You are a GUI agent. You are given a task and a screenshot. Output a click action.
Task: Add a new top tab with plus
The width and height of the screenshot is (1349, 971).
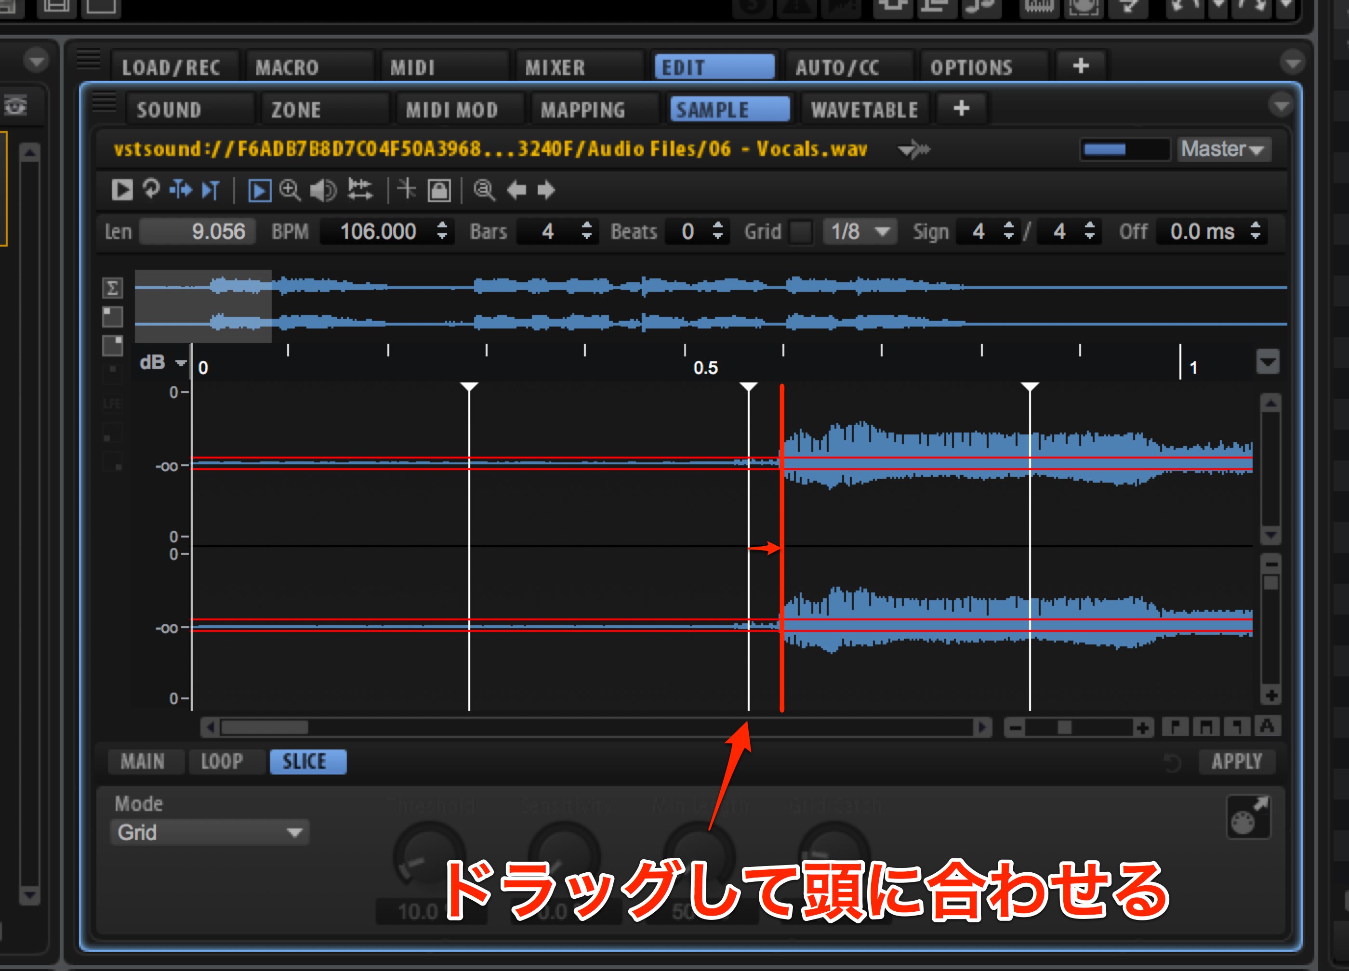click(x=1080, y=66)
